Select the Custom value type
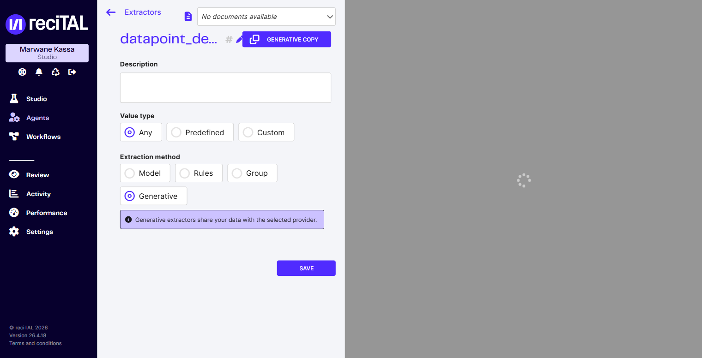The height and width of the screenshot is (358, 702). point(266,132)
